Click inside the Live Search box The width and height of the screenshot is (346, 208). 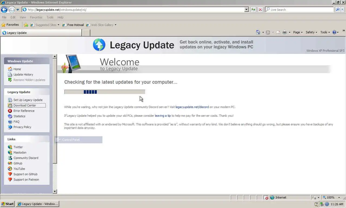pyautogui.click(x=299, y=10)
